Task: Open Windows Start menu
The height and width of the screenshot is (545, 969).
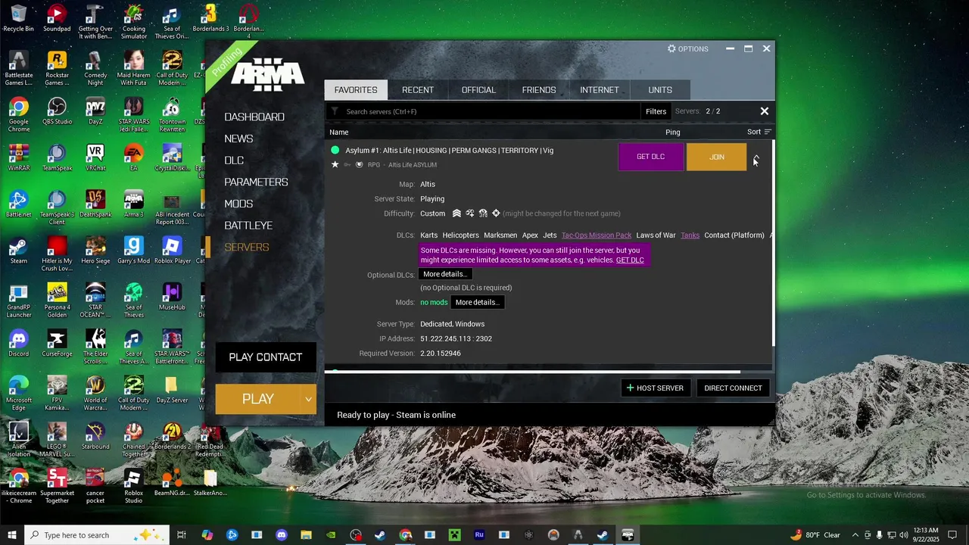Action: pyautogui.click(x=11, y=535)
